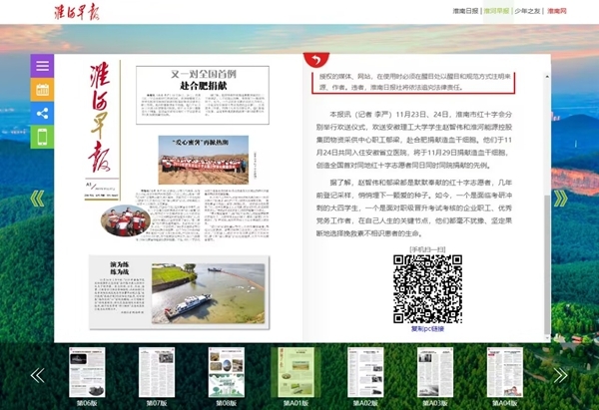This screenshot has height=410, width=599.
Task: Click the 淮河早报 logo at top left
Action: [x=77, y=12]
